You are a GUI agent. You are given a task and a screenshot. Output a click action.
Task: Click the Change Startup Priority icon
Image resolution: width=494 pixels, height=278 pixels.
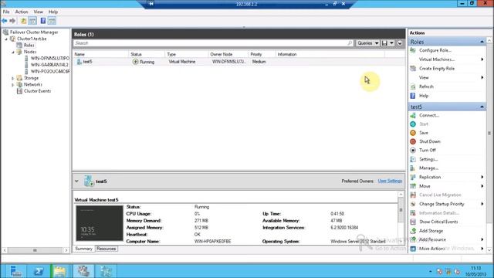click(413, 204)
